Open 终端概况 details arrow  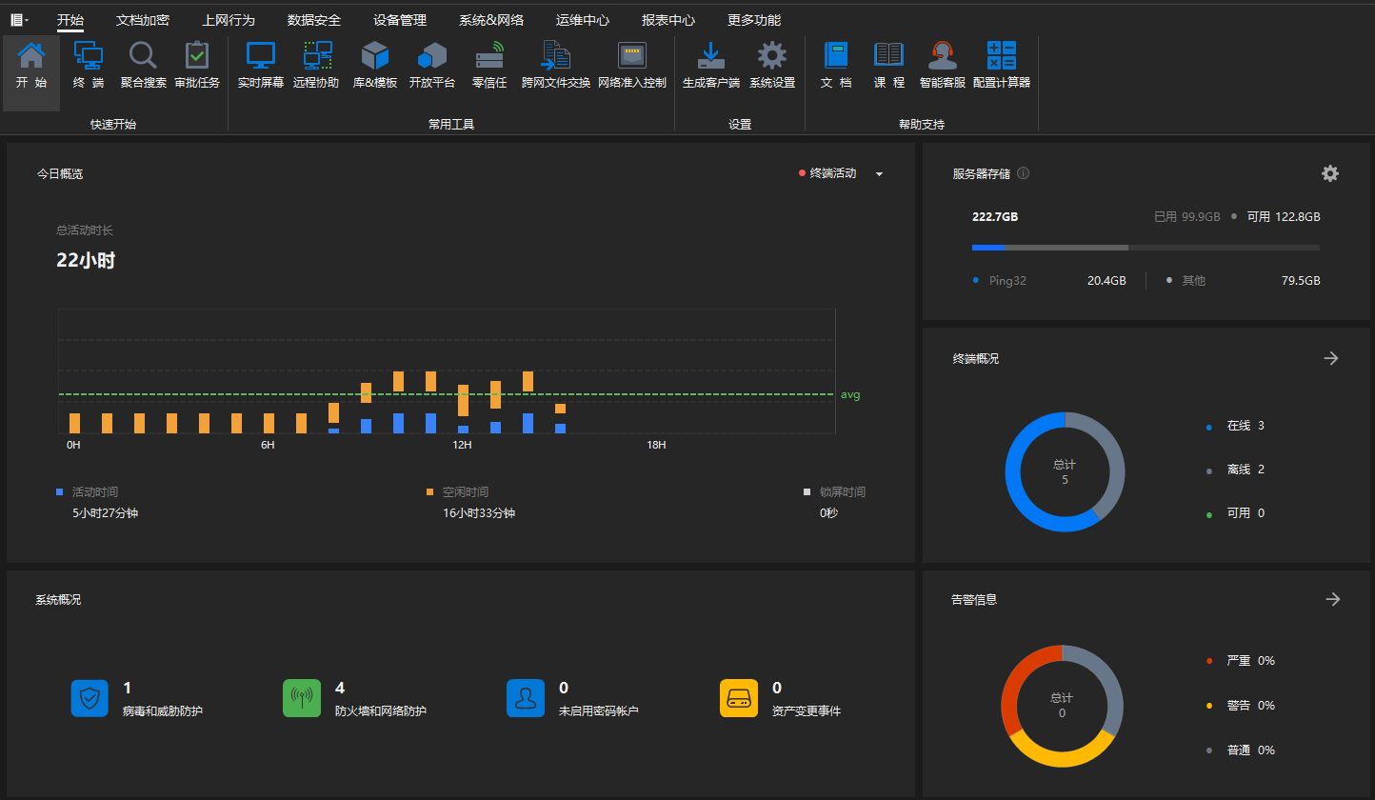point(1331,358)
